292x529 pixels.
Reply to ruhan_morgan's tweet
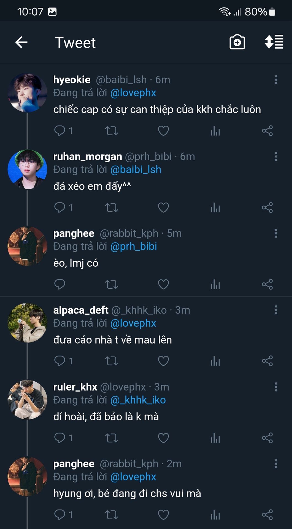60,207
